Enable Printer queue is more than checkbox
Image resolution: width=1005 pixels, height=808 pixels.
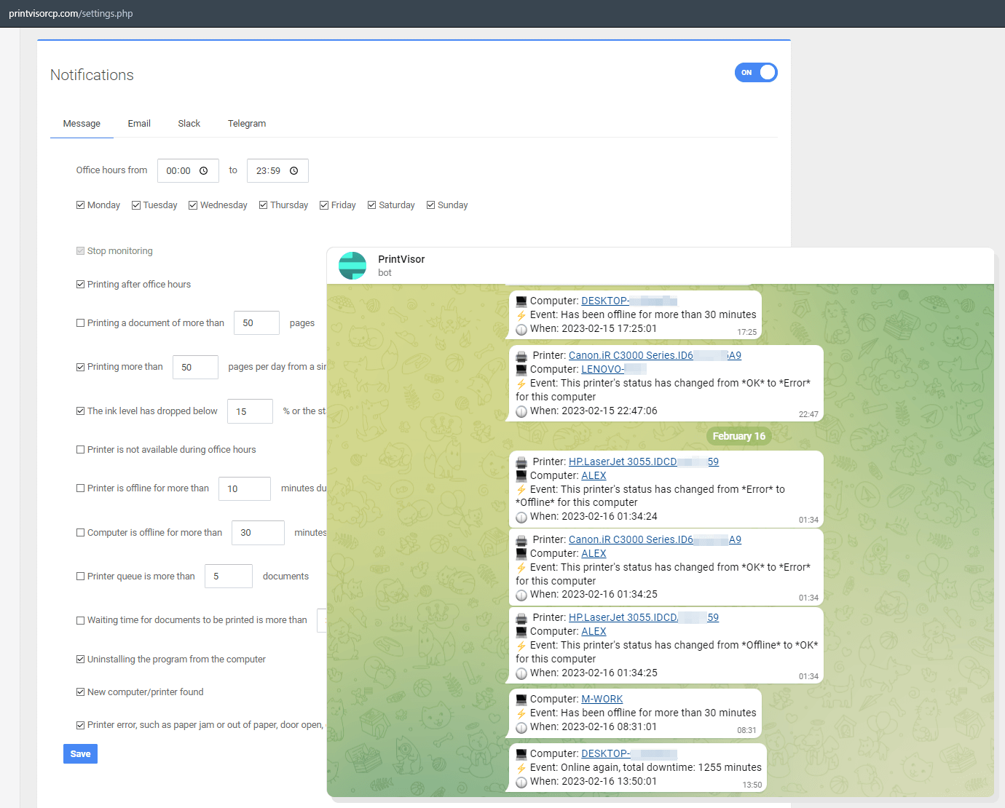click(x=81, y=577)
